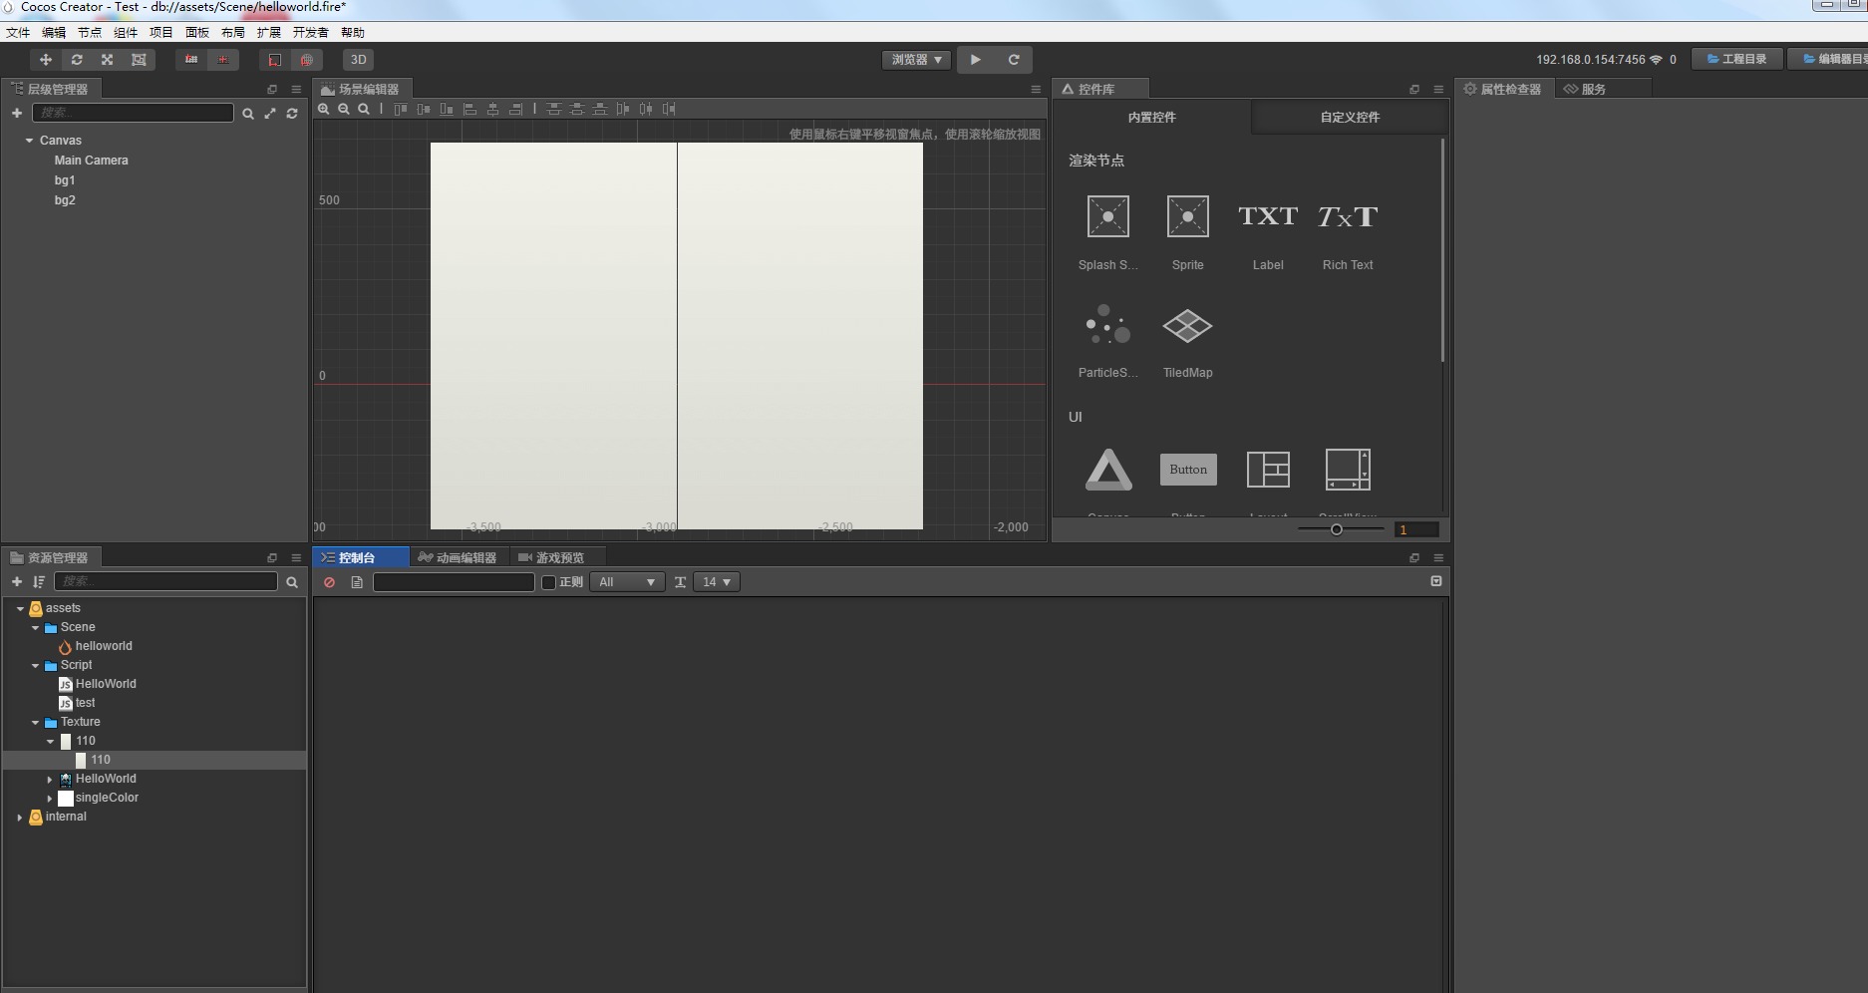Switch to 动画编辑器 animation editor tab
Image resolution: width=1868 pixels, height=993 pixels.
pyautogui.click(x=458, y=557)
